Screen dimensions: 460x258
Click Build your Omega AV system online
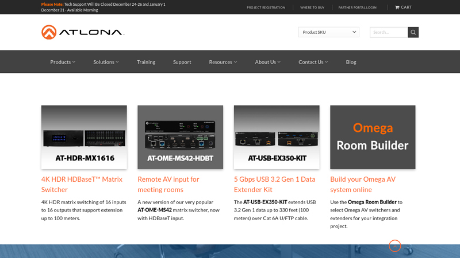[x=363, y=184]
